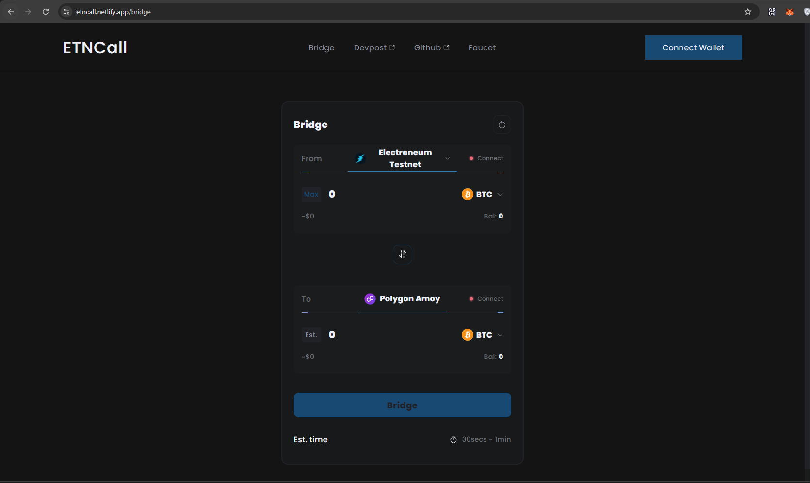Click Connect in the From row

click(x=486, y=158)
